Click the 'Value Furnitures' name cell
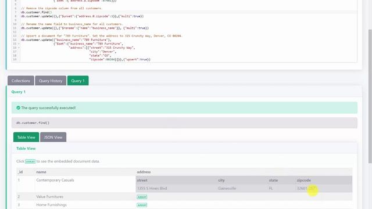Screen dimensions: 372x209 point(49,197)
